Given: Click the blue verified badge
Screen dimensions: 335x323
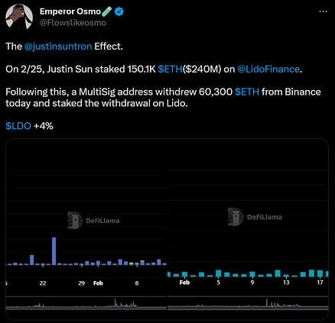Looking at the screenshot, I should tap(119, 11).
